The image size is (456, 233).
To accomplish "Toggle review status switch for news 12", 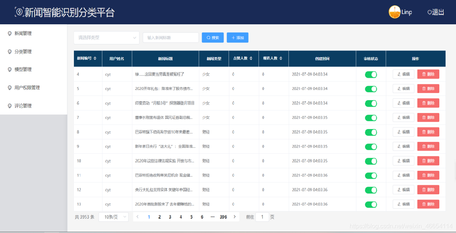I will (x=371, y=190).
